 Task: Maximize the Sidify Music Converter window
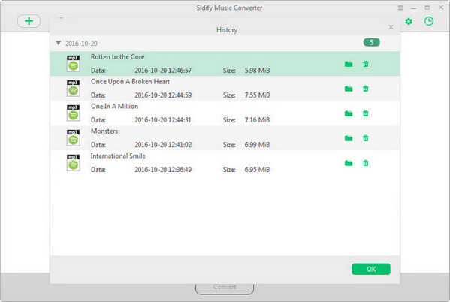click(x=427, y=8)
